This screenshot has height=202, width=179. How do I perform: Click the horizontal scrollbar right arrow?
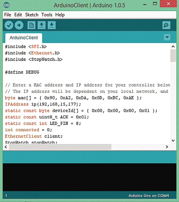(167, 147)
